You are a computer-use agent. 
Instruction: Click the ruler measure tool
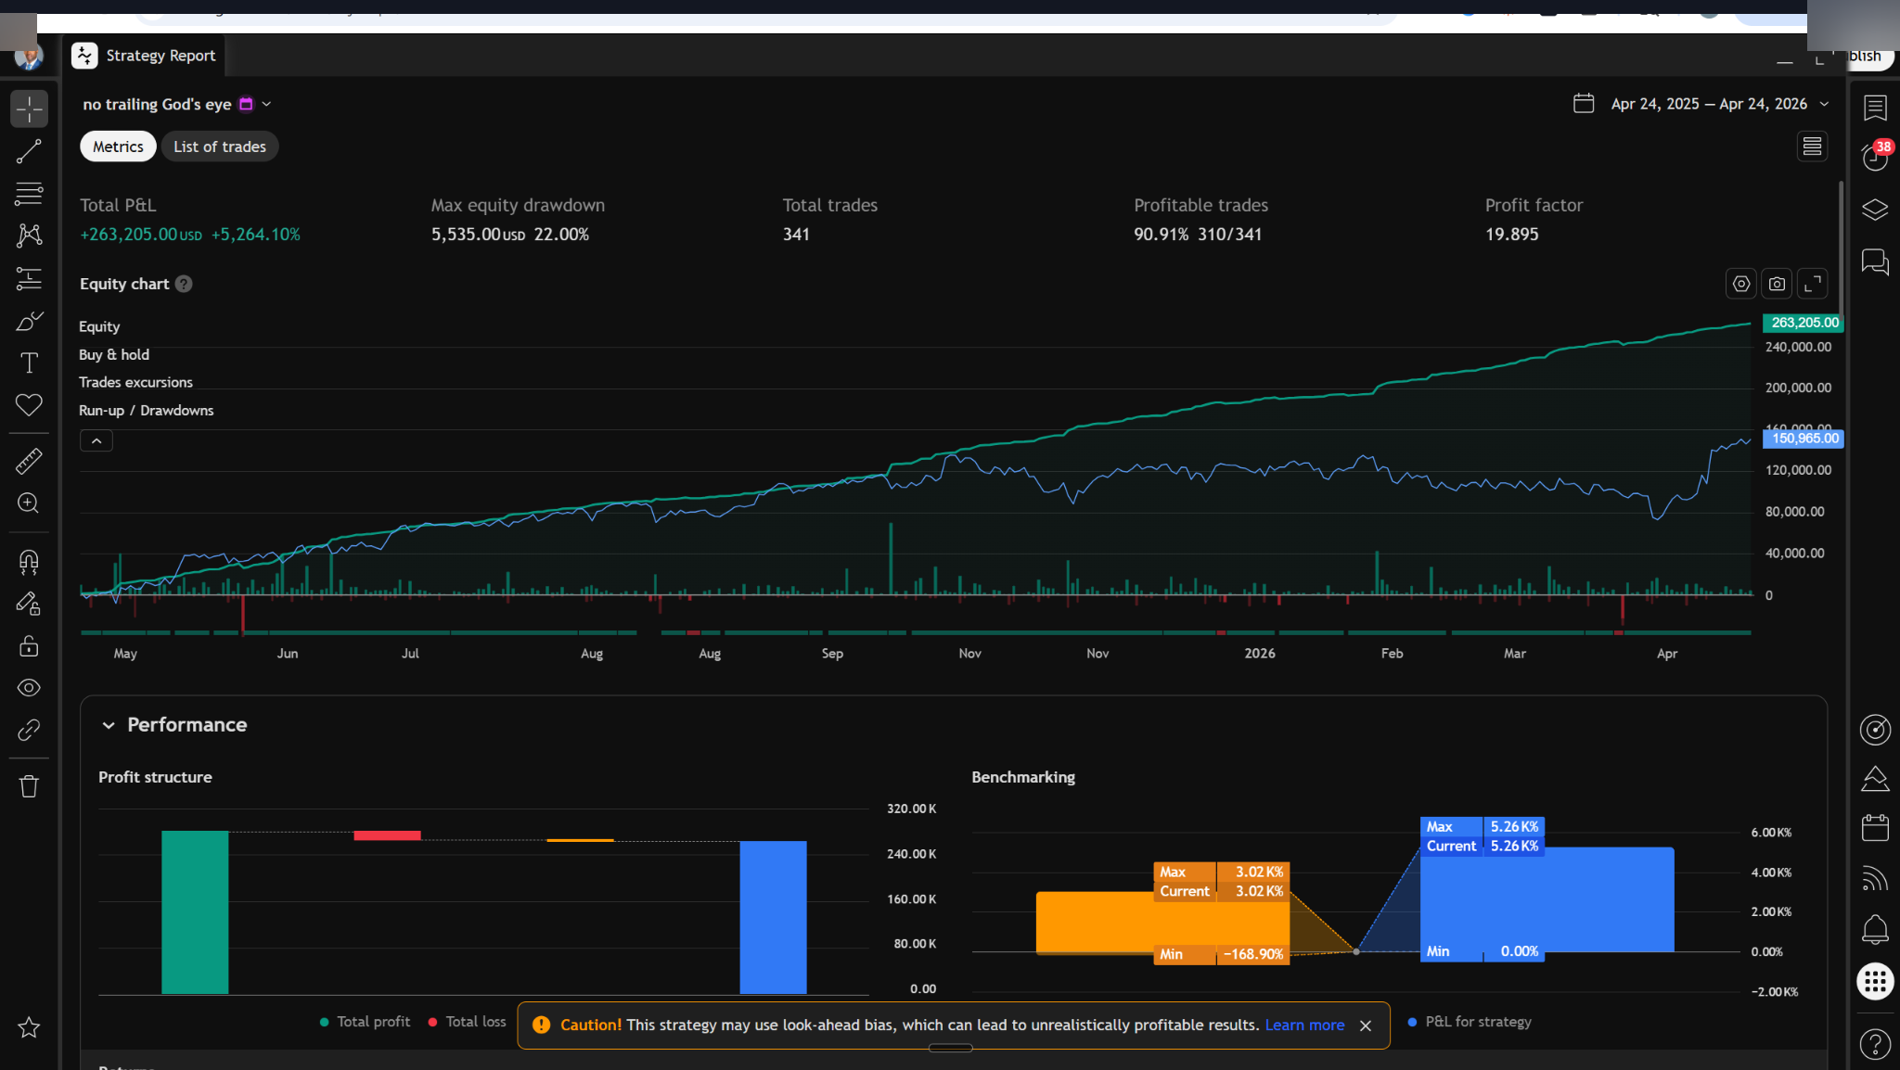29,461
